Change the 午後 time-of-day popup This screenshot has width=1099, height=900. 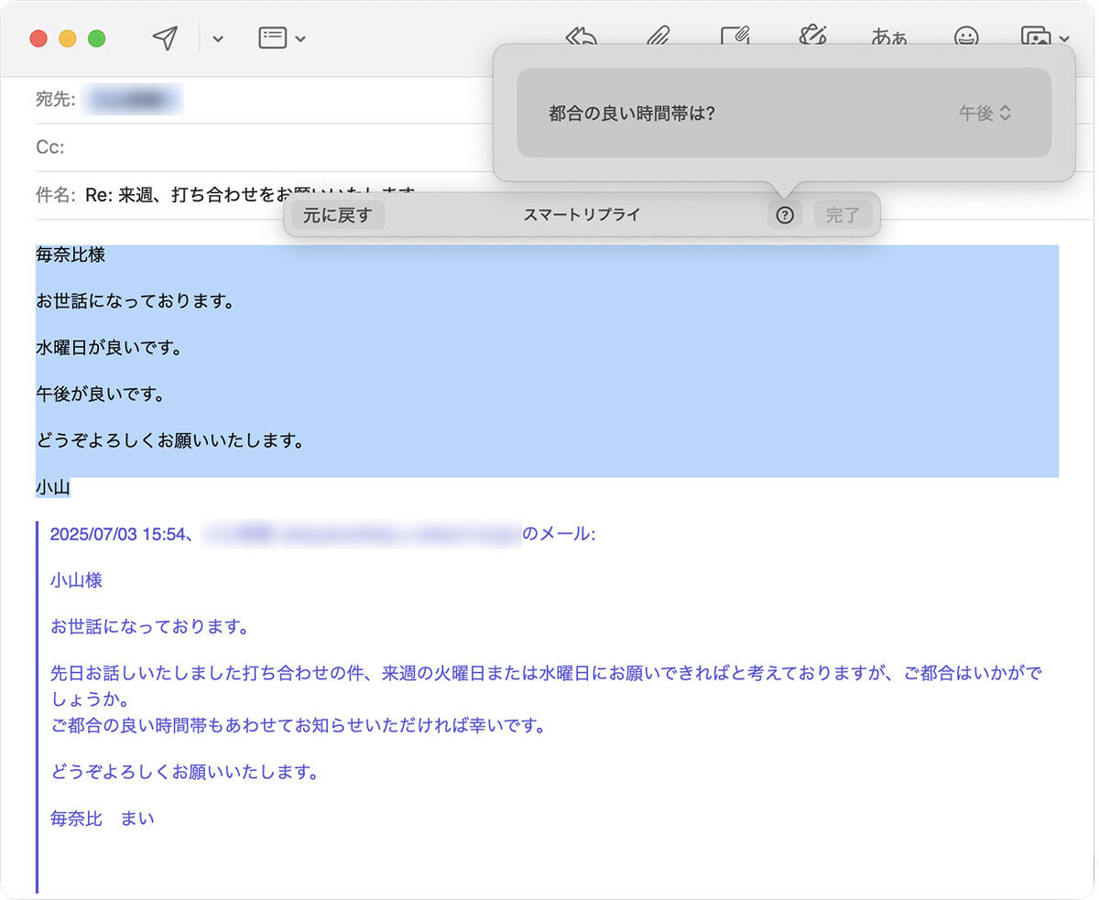(x=985, y=114)
